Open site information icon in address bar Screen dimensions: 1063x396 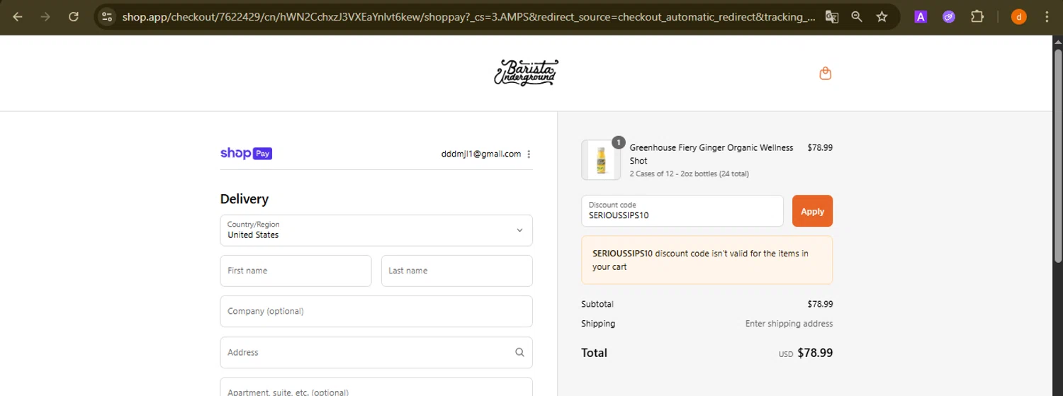pyautogui.click(x=106, y=16)
